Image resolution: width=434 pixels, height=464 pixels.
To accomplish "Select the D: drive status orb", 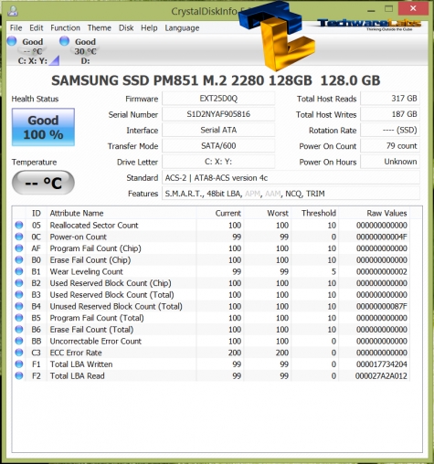I will (65, 41).
